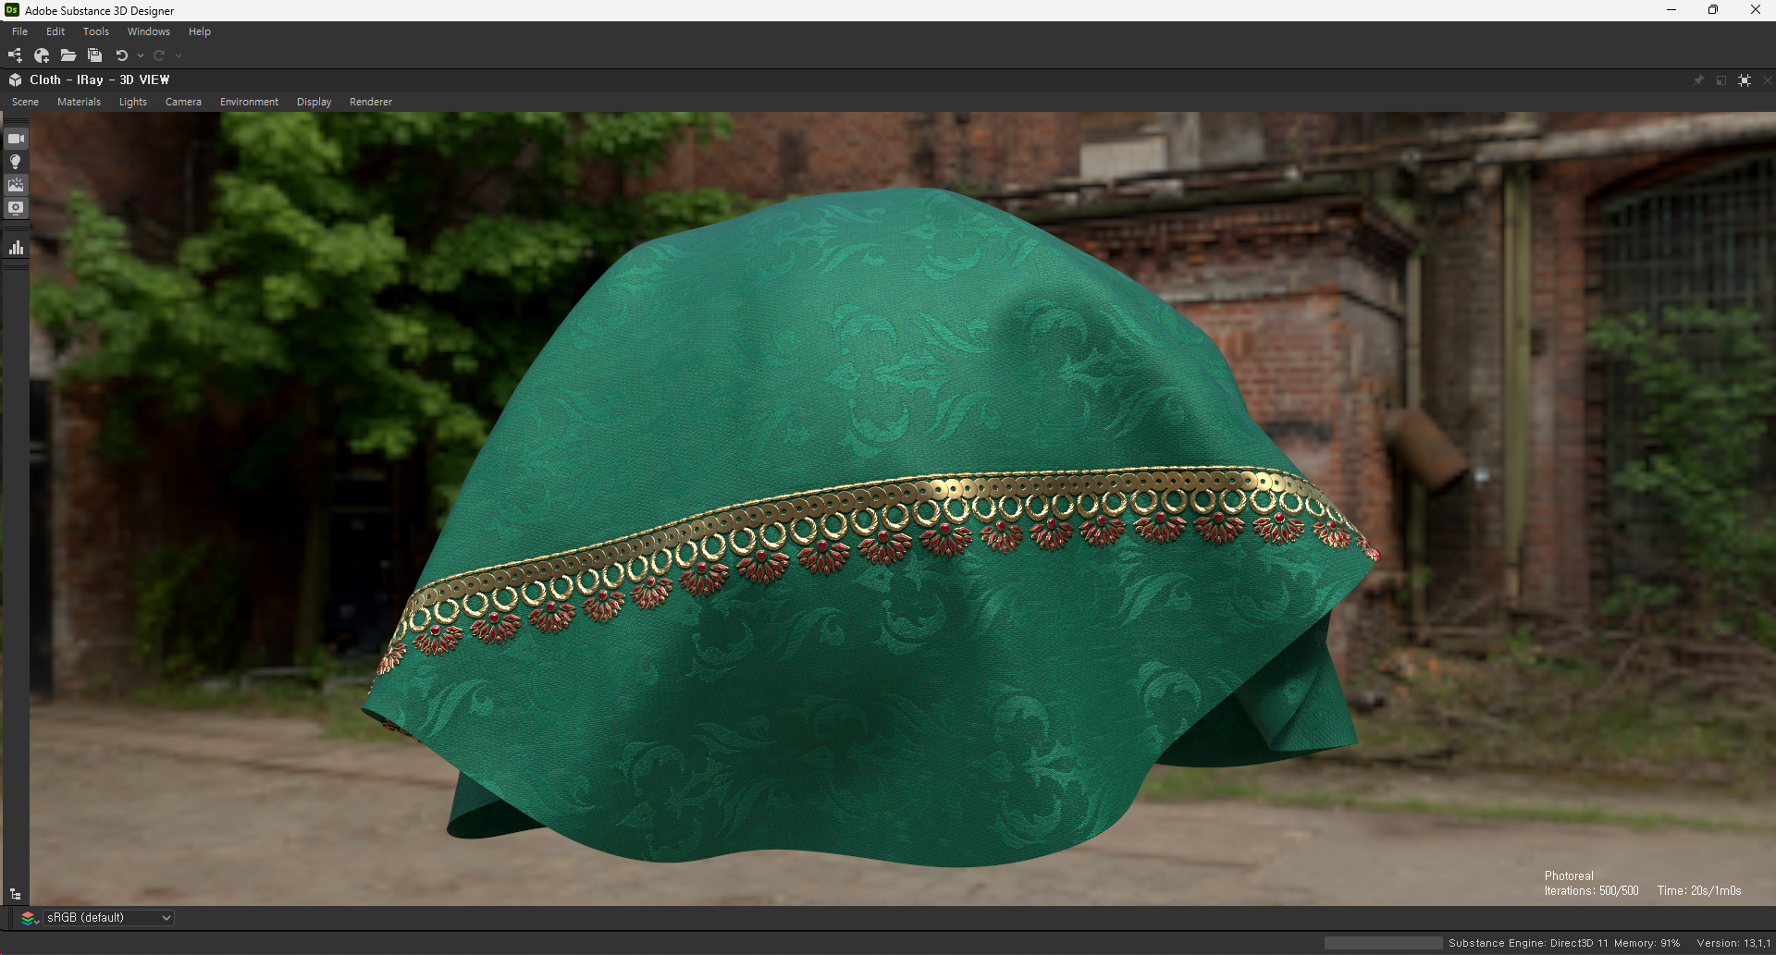The image size is (1776, 955).
Task: Open the Renderer menu
Action: [371, 102]
